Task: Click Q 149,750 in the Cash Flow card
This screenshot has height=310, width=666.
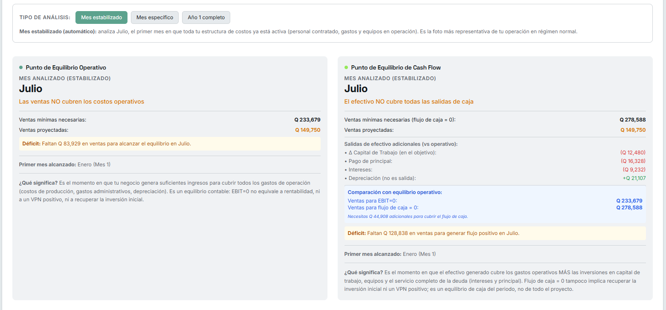Action: pyautogui.click(x=633, y=130)
